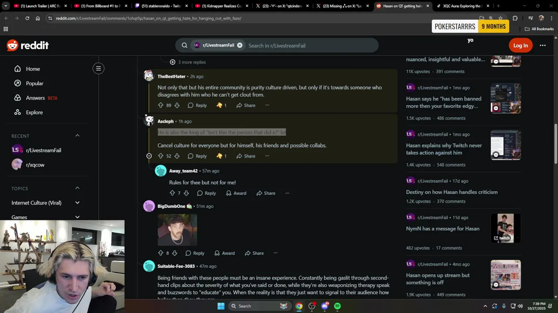
Task: Share BigDumbOne's comment
Action: [x=254, y=253]
